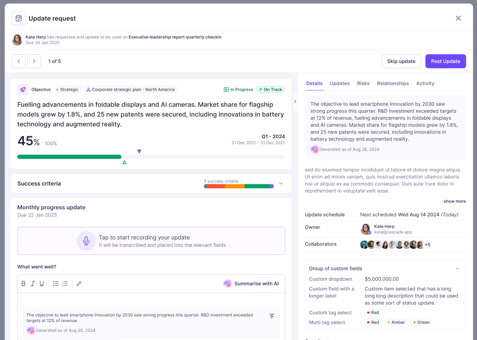The image size is (477, 340).
Task: Collapse the Group of custom fields panel
Action: 458,268
